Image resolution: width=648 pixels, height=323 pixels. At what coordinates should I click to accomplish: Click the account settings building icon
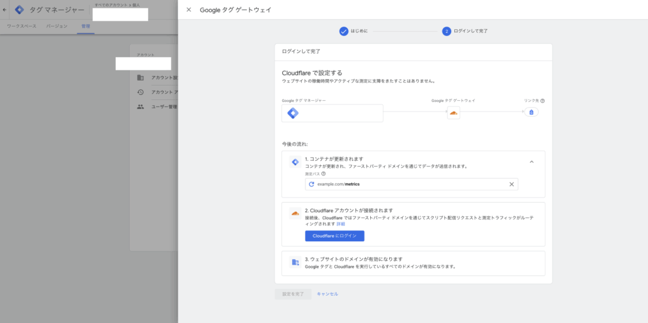tap(140, 78)
